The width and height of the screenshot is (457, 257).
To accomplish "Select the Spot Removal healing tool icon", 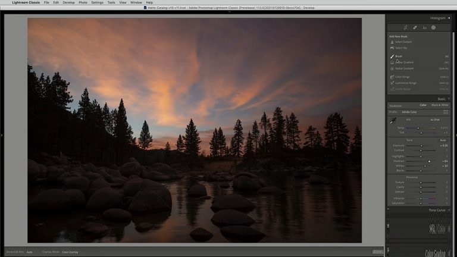I will point(415,28).
